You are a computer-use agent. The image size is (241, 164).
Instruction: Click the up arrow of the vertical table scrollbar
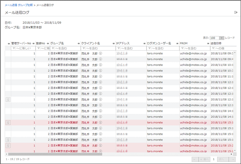[x=235, y=53]
